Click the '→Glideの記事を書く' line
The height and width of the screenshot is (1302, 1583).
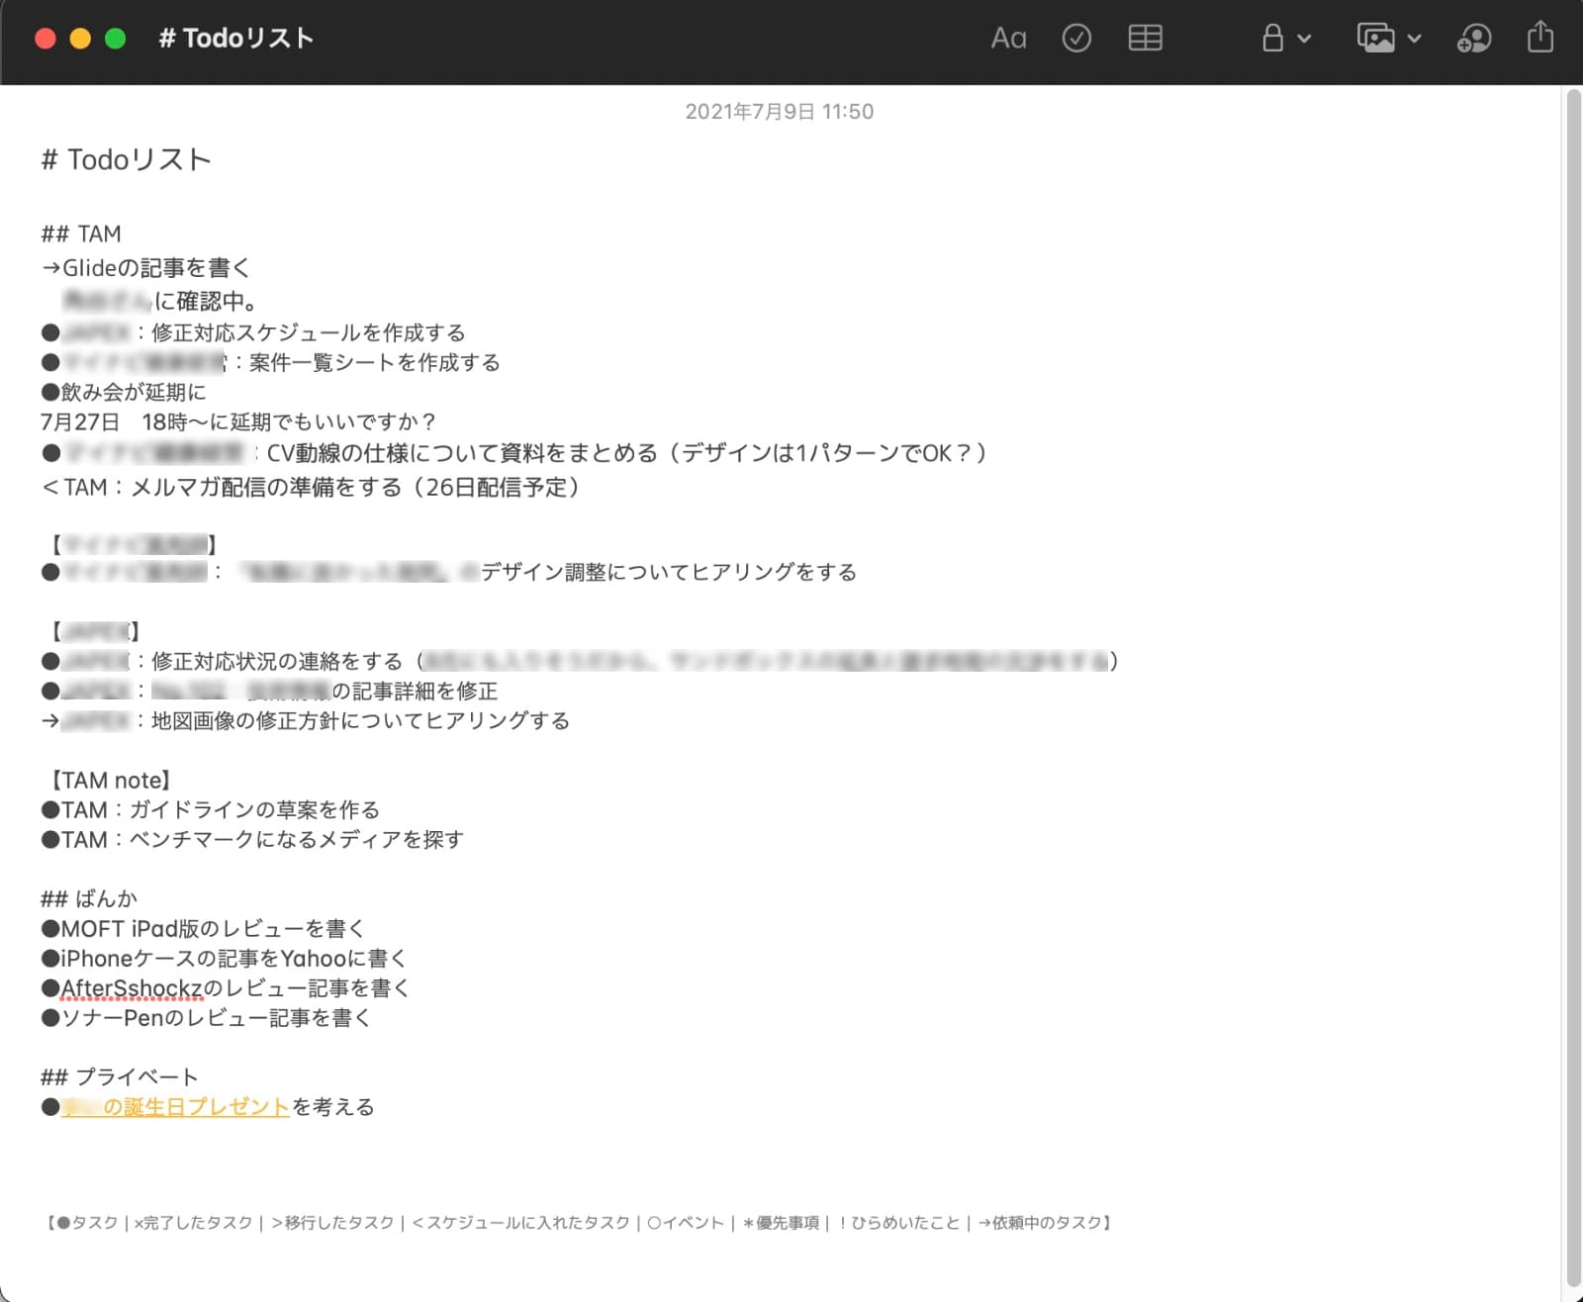146,268
